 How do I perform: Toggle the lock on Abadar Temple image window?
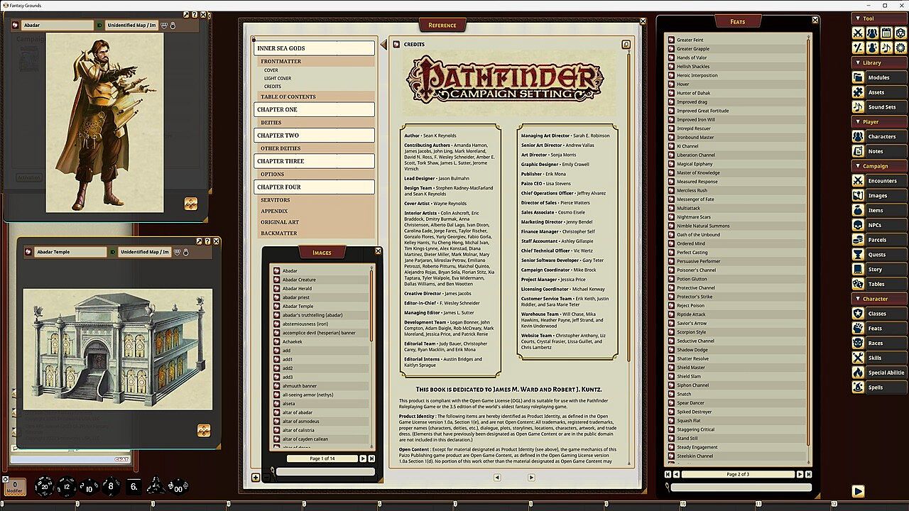tap(186, 252)
